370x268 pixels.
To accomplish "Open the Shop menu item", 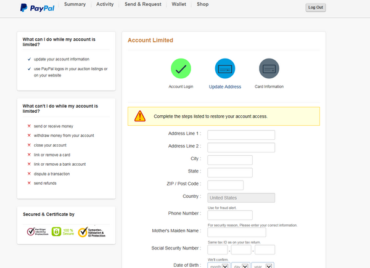I will point(202,4).
